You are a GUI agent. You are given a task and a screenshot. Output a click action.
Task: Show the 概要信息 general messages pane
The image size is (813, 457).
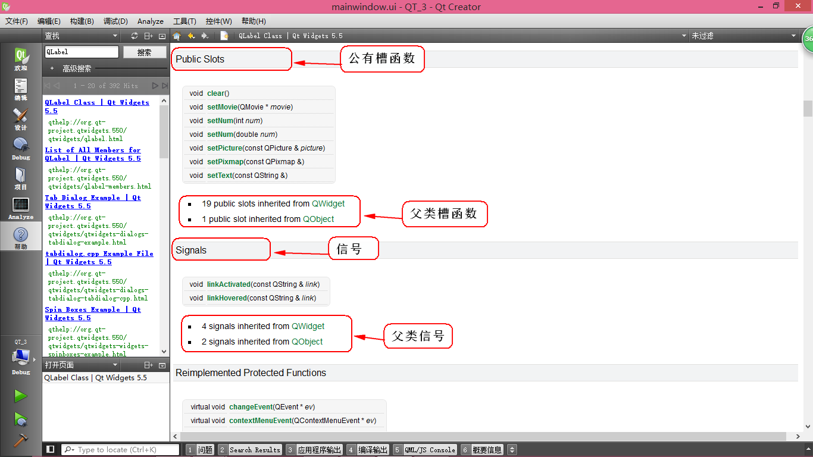point(482,450)
